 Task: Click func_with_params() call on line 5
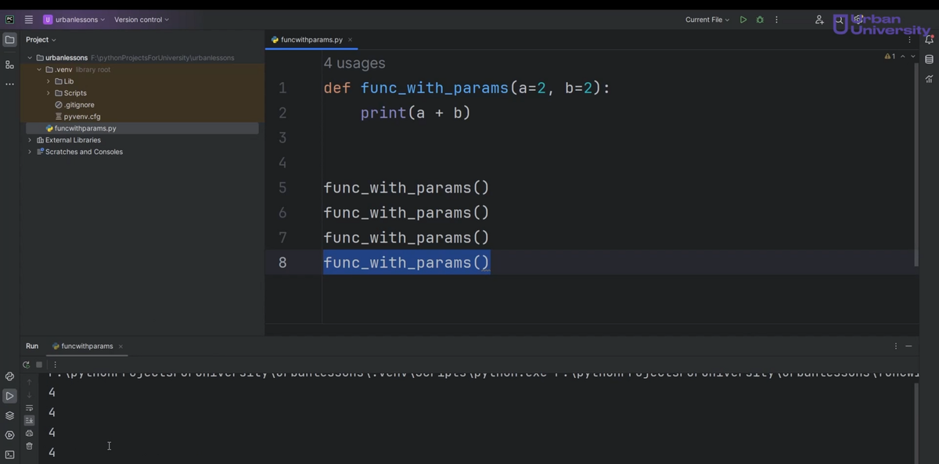pyautogui.click(x=407, y=188)
